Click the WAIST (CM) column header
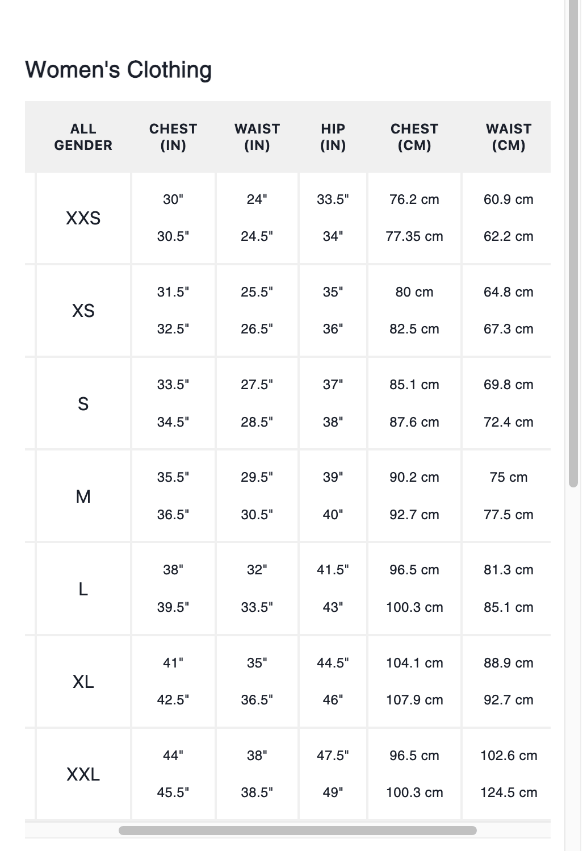Image resolution: width=587 pixels, height=851 pixels. [509, 137]
